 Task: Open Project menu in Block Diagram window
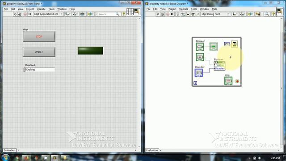click(x=172, y=9)
